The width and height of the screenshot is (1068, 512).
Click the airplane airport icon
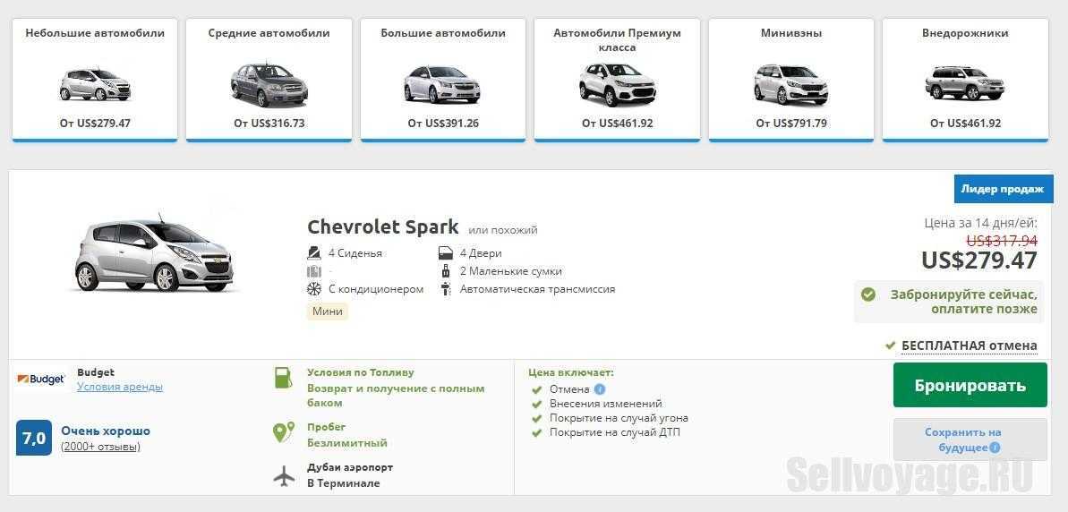tap(284, 476)
